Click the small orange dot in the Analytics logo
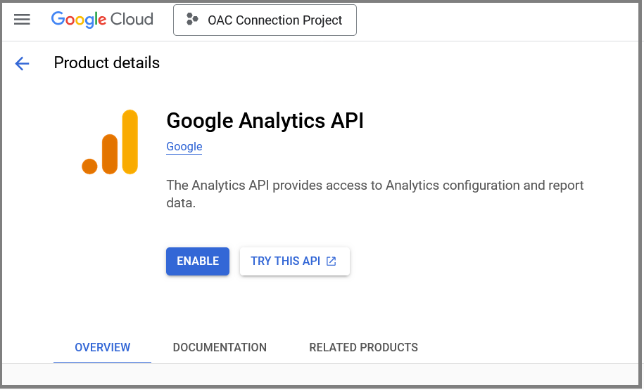 [89, 167]
